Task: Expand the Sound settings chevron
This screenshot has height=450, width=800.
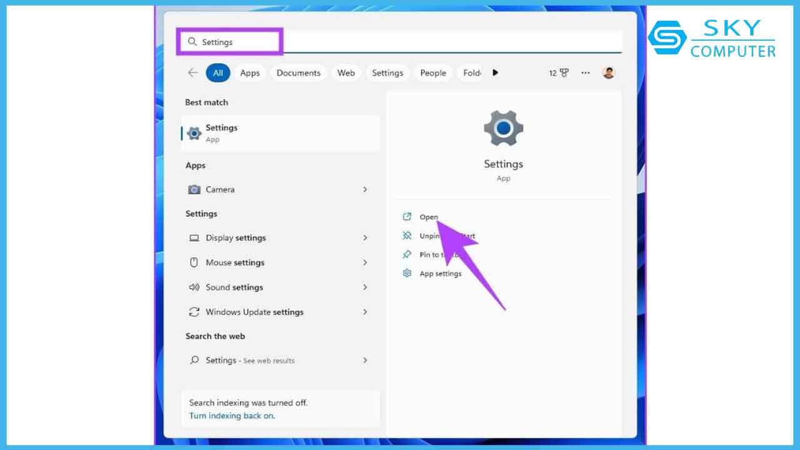Action: 365,287
